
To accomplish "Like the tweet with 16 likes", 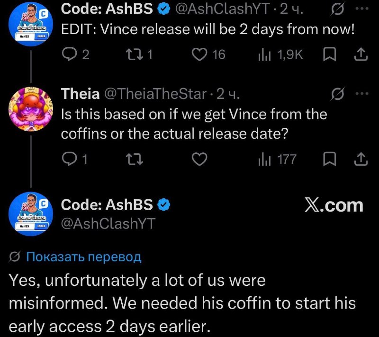I will [x=208, y=54].
